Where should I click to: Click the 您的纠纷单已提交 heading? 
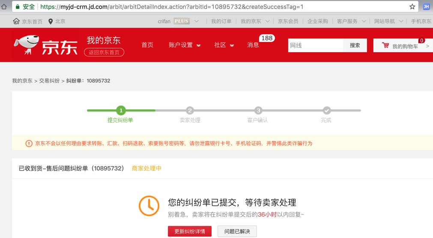point(232,203)
